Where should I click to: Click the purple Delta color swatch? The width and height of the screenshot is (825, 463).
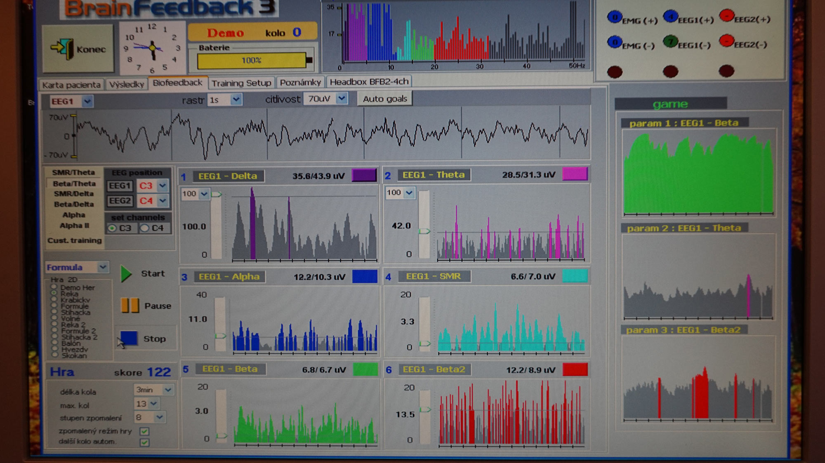point(364,175)
